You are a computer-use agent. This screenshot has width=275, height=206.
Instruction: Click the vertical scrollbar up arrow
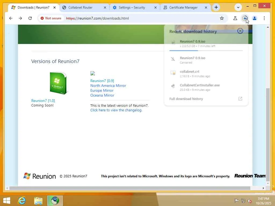pos(268,27)
